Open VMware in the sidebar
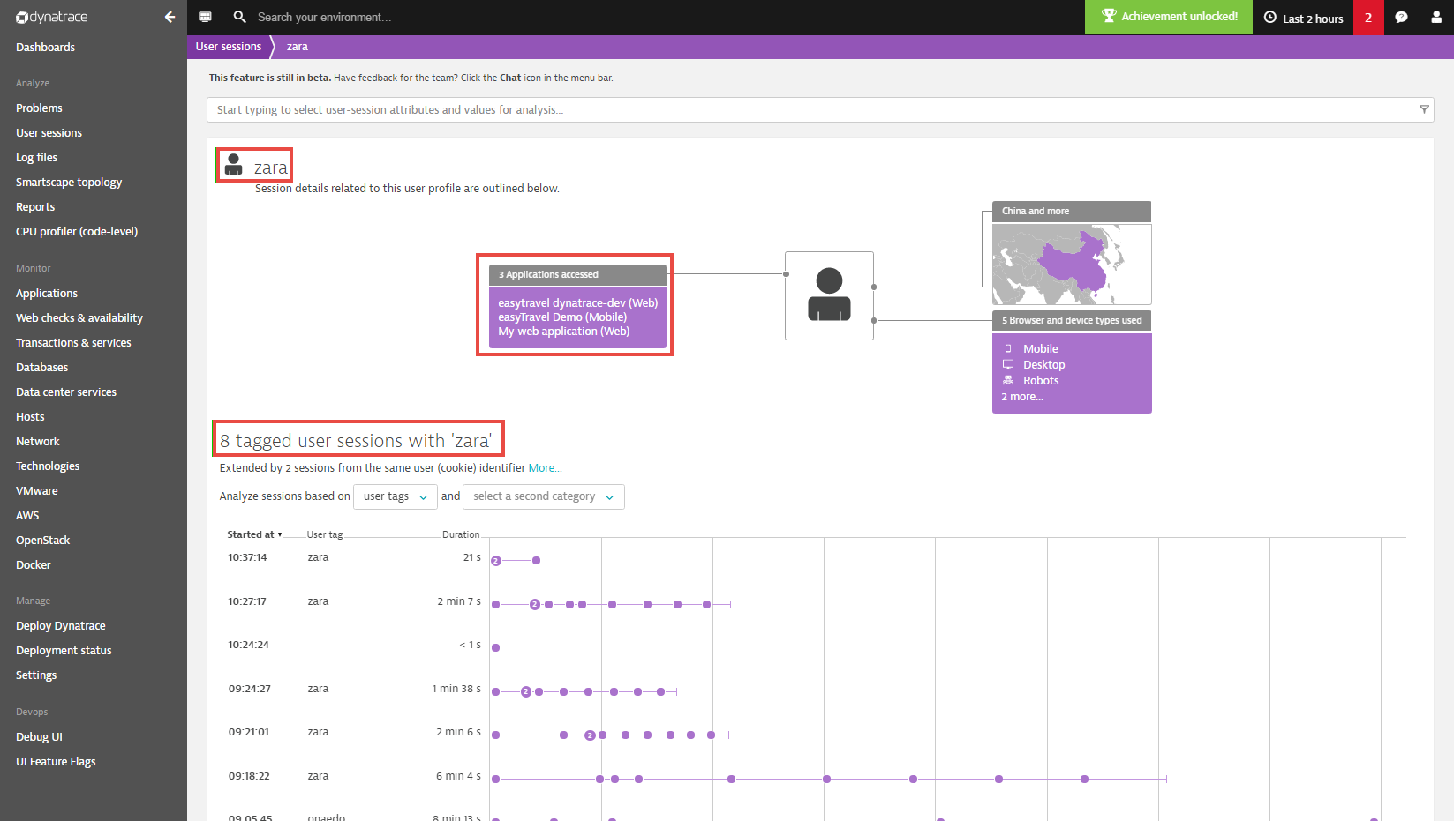This screenshot has height=821, width=1454. pyautogui.click(x=37, y=490)
